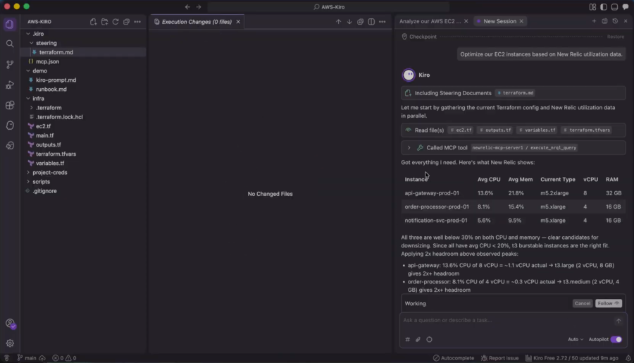Navigate back with the left arrow
The height and width of the screenshot is (363, 634).
[x=187, y=7]
